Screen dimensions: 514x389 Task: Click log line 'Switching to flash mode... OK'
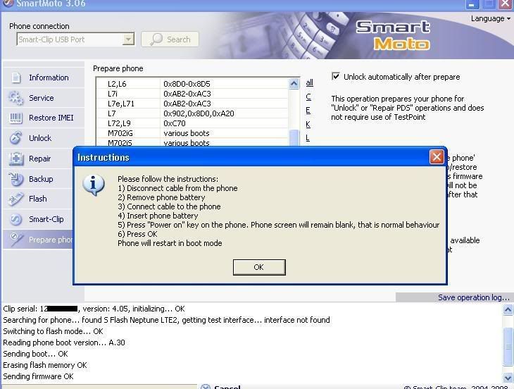(x=53, y=331)
